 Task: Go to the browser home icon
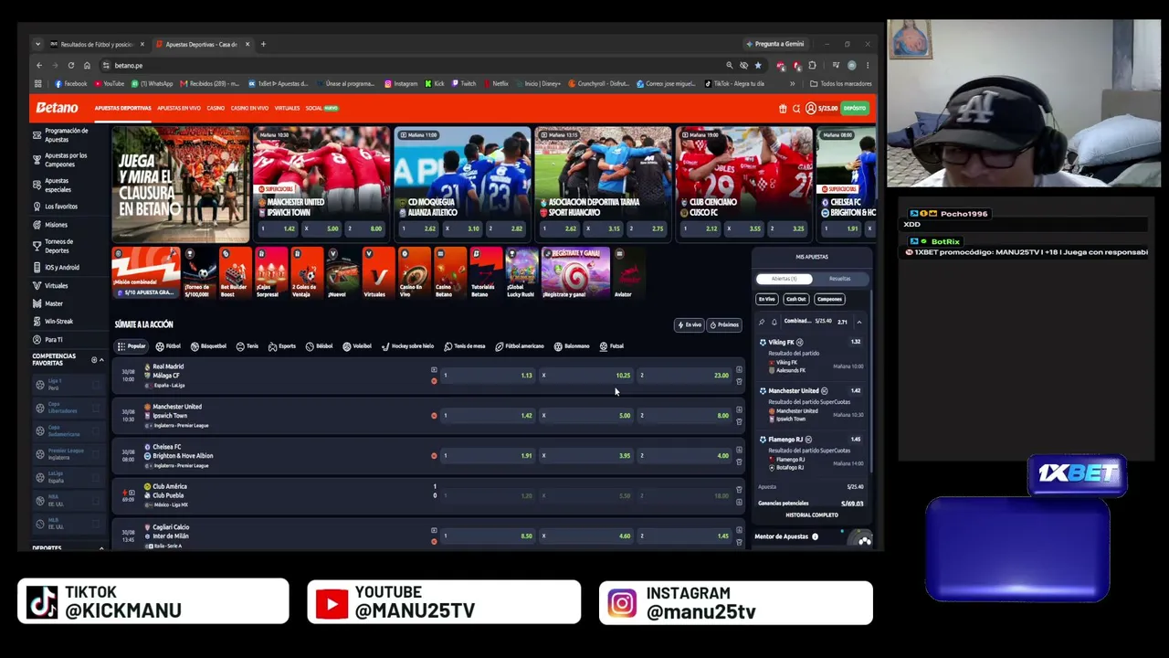(87, 66)
